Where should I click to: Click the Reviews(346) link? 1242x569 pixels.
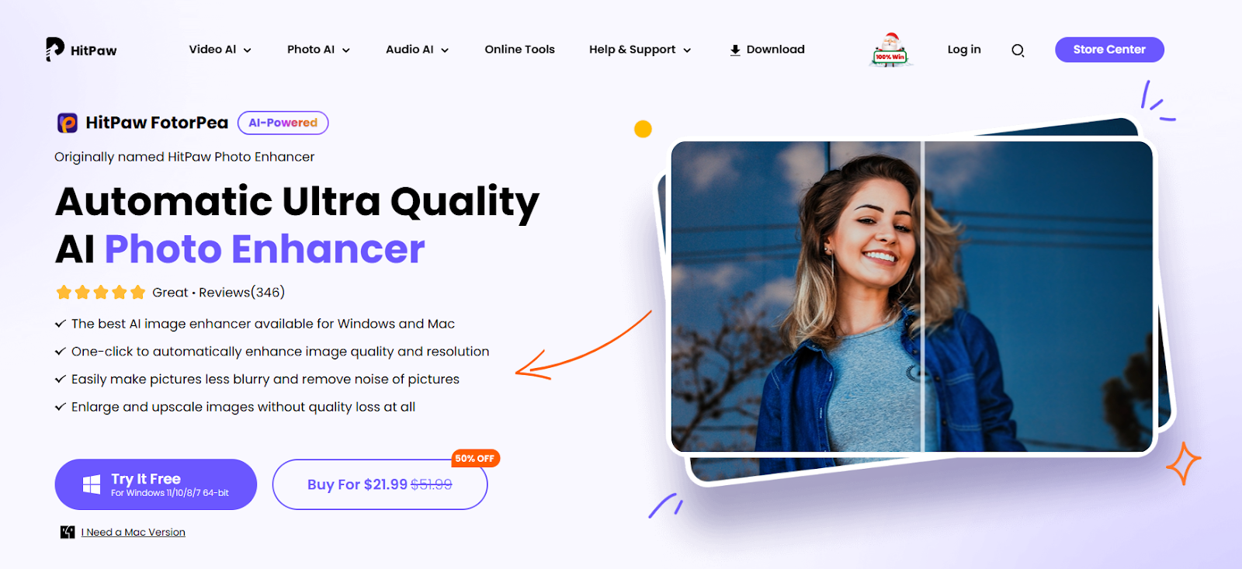[x=242, y=293]
